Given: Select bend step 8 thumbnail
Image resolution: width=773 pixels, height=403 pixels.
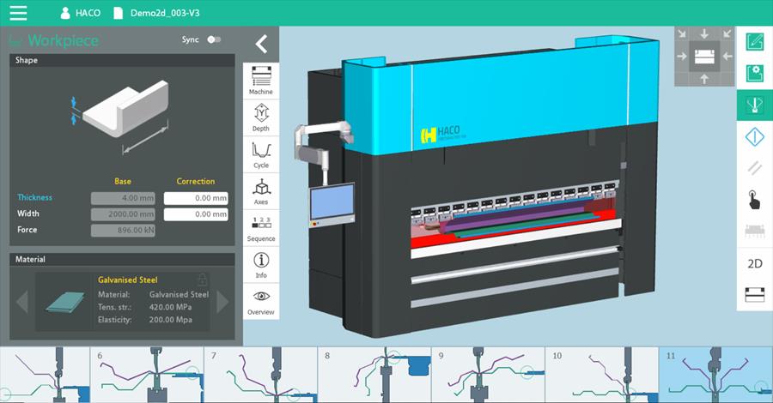Looking at the screenshot, I should [374, 376].
